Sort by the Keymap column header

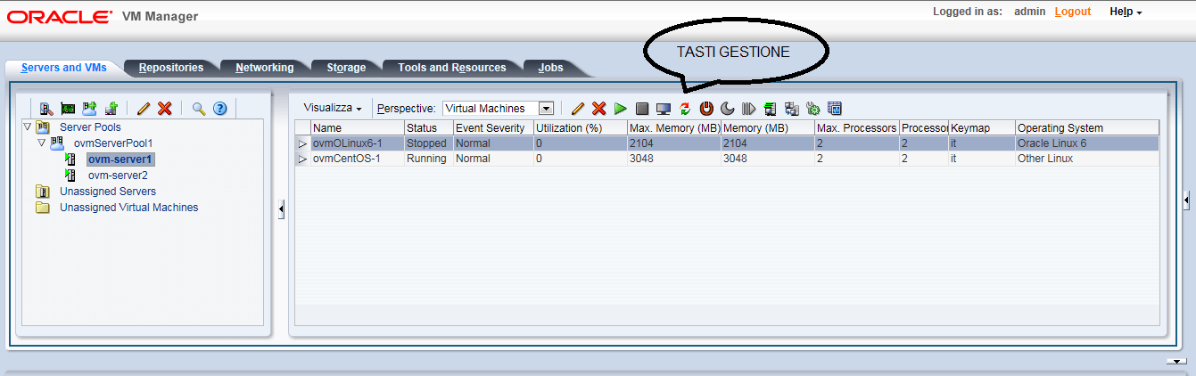click(981, 128)
